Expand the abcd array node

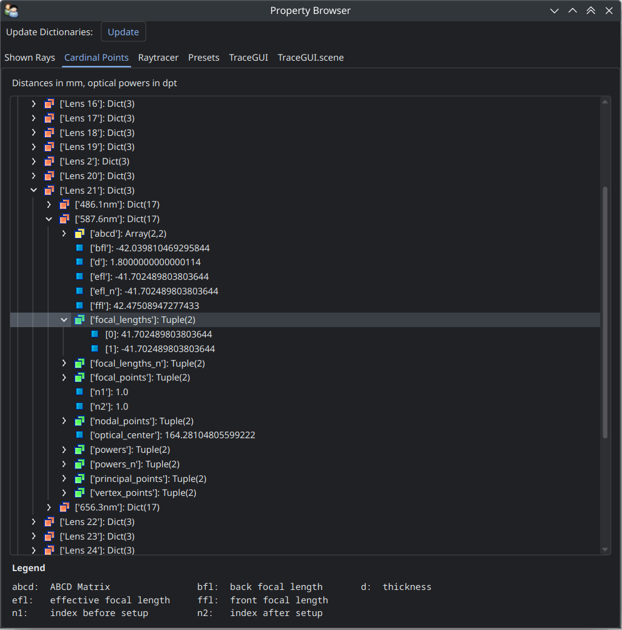click(x=64, y=234)
